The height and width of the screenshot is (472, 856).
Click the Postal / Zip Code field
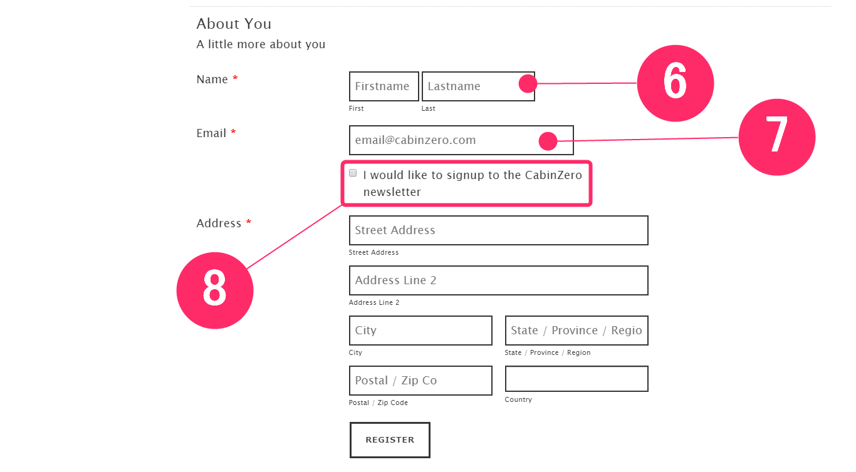tap(420, 381)
